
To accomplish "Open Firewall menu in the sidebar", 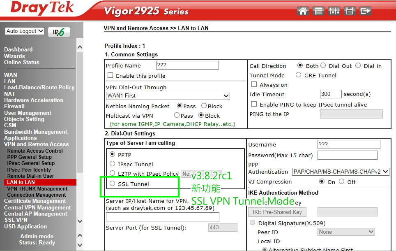I will click(x=14, y=106).
